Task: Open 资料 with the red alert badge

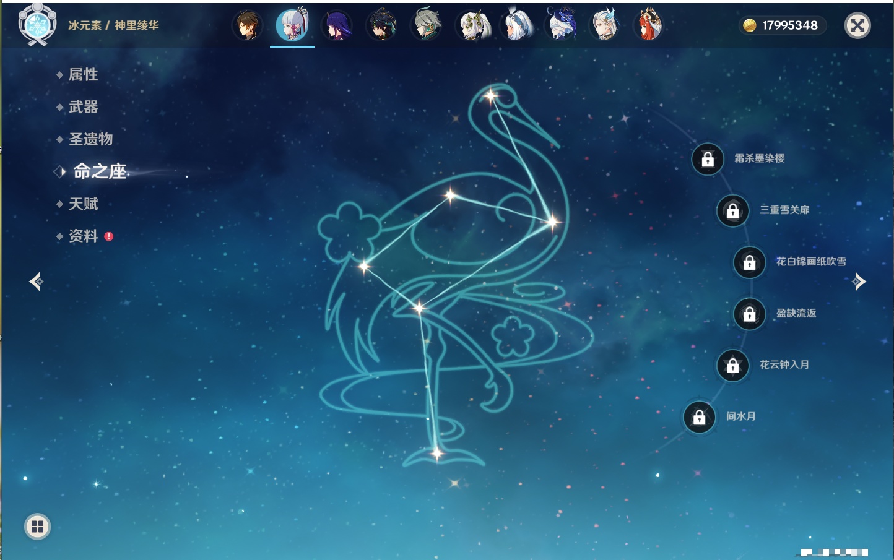Action: click(84, 236)
